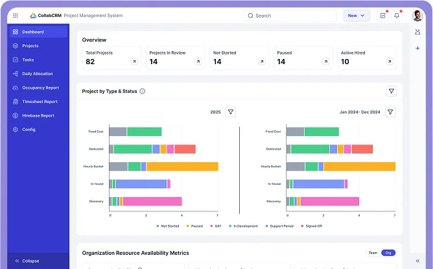433x269 pixels.
Task: Click the user profile avatar
Action: point(417,16)
